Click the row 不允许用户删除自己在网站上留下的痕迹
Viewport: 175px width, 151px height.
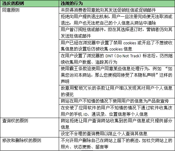[117, 144]
